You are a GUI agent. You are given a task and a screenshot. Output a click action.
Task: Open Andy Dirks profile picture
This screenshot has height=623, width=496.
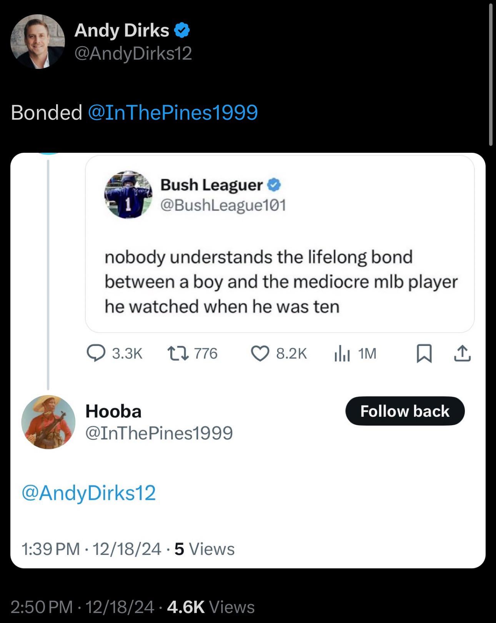click(x=38, y=42)
